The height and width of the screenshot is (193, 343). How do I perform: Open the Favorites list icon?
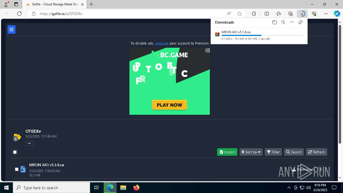[x=279, y=14]
